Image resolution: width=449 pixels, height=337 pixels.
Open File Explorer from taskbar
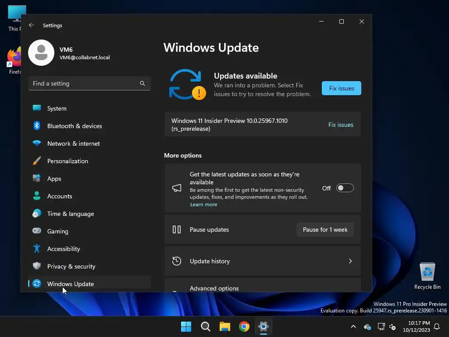tap(225, 326)
